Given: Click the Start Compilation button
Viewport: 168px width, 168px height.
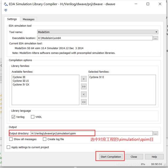Looking at the screenshot, I should click(x=111, y=157).
